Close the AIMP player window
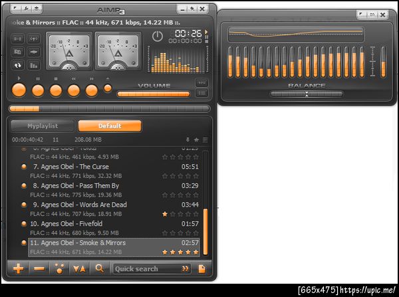Viewport: 399px width, 297px height. 202,9
